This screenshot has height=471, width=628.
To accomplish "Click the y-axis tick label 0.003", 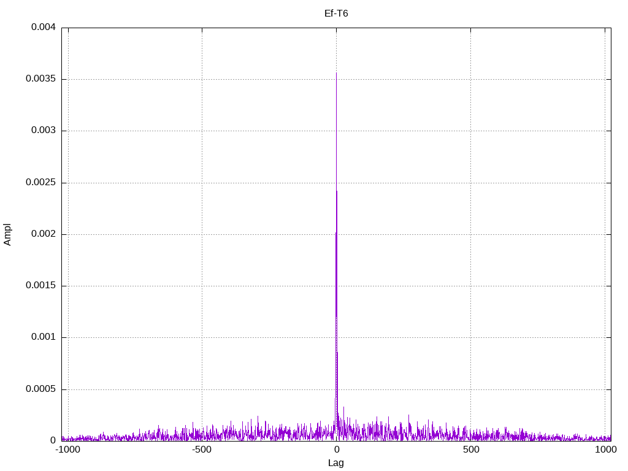I will click(x=44, y=130).
